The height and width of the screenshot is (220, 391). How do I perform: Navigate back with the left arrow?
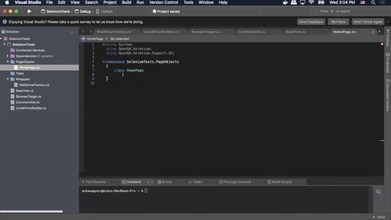tap(83, 32)
